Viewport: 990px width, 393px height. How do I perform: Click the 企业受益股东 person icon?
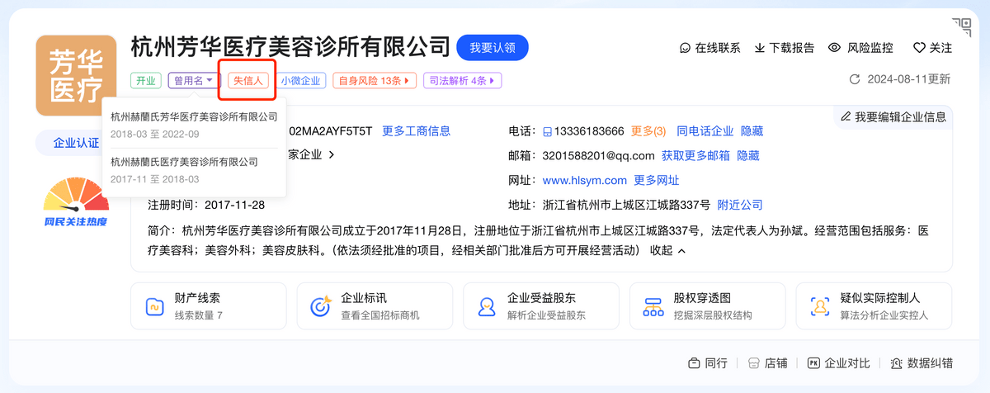487,306
